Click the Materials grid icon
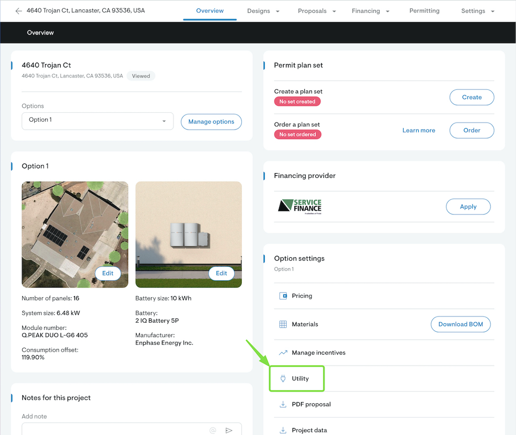516x435 pixels. (283, 324)
